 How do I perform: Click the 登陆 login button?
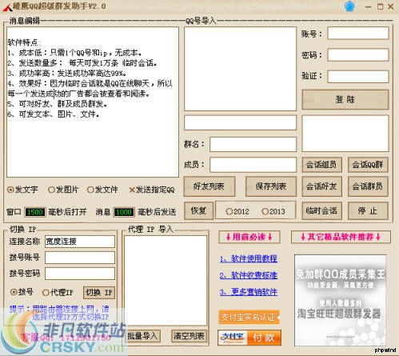click(x=345, y=99)
